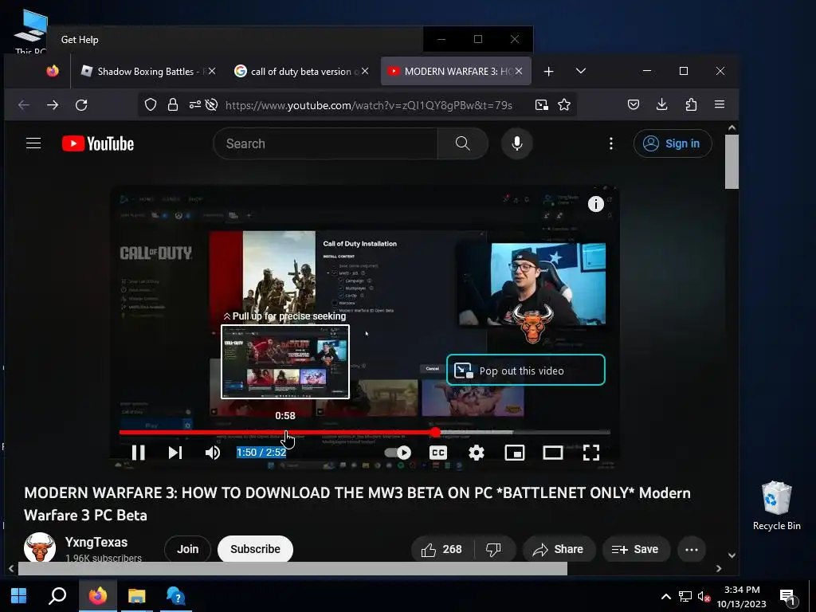Pause the YouTube video

[x=139, y=453]
